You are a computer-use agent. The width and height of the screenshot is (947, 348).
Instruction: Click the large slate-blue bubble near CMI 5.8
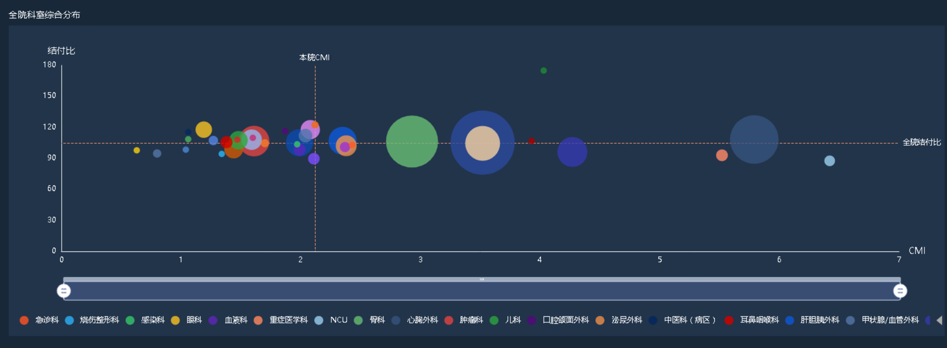click(x=754, y=140)
